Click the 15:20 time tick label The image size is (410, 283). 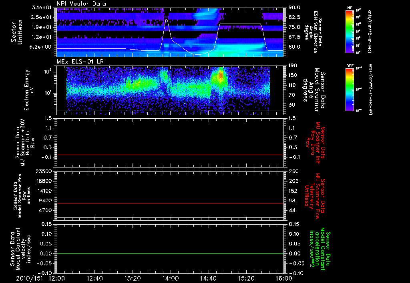click(x=246, y=278)
